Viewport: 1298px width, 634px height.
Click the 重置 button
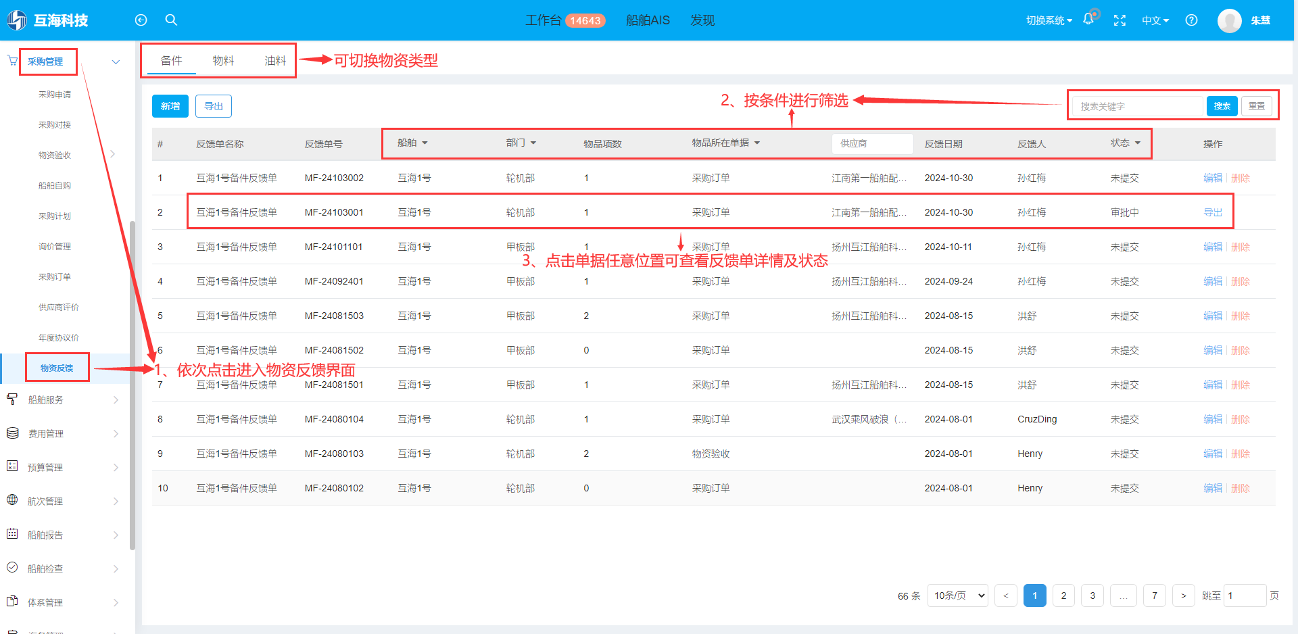point(1257,106)
